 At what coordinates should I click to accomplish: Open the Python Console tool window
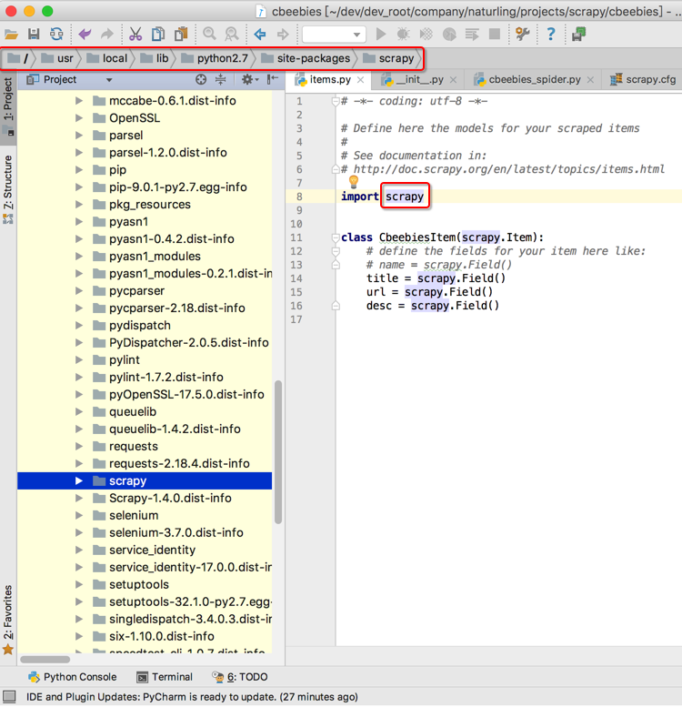point(72,677)
